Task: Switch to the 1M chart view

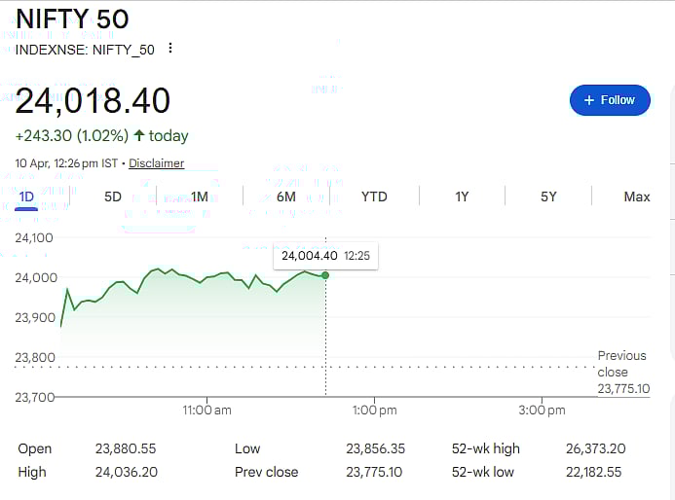Action: click(200, 196)
